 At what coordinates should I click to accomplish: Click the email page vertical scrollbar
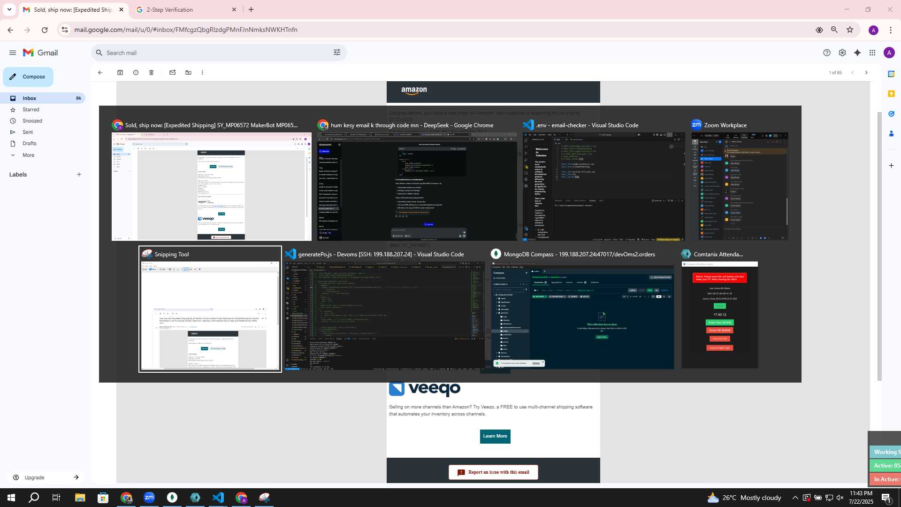(x=879, y=246)
